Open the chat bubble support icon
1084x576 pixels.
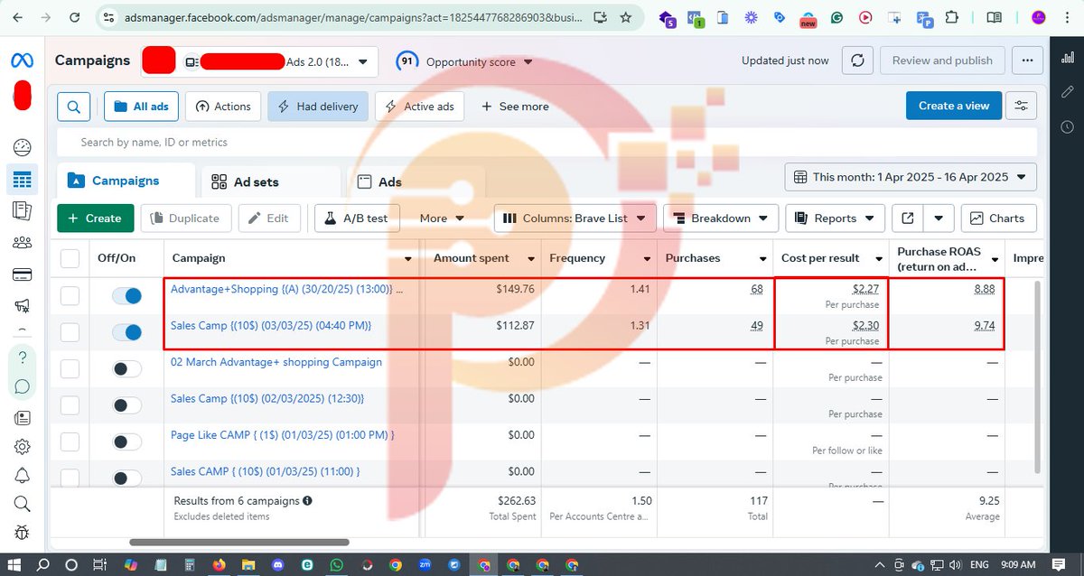click(23, 386)
